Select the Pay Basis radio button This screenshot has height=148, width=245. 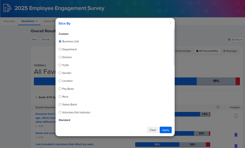click(60, 89)
